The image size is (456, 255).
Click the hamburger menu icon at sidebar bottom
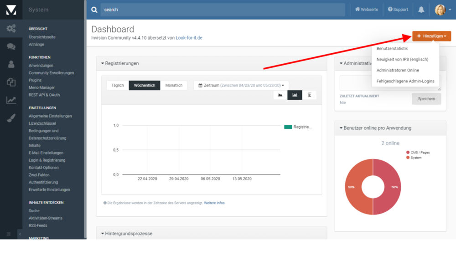9,234
